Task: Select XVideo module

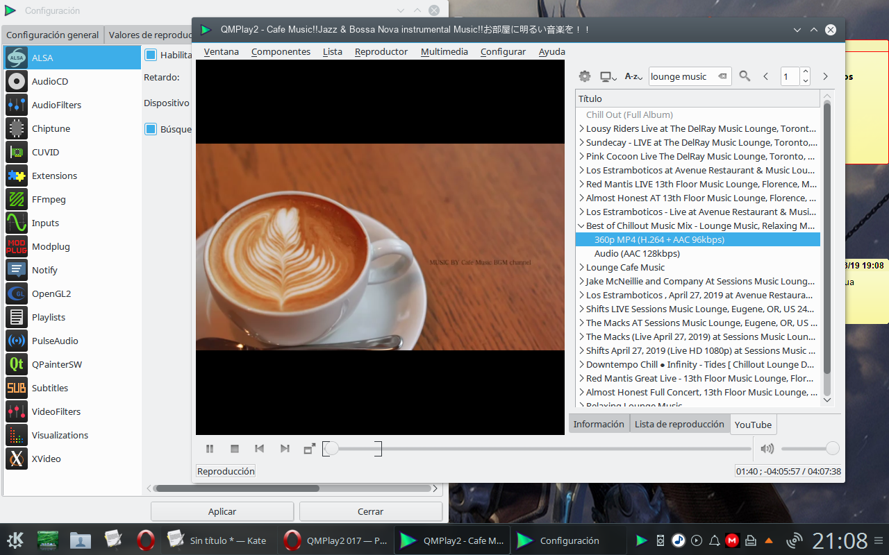Action: tap(72, 459)
